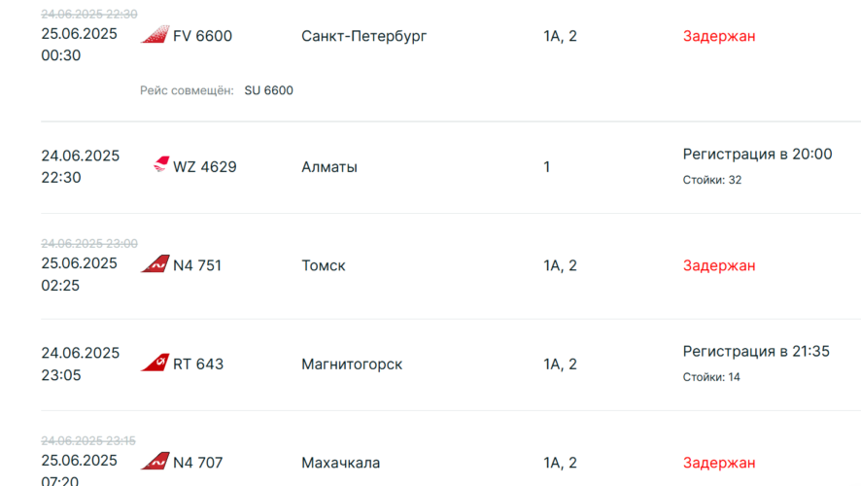Click destination Алматы
This screenshot has width=861, height=486.
click(x=329, y=166)
